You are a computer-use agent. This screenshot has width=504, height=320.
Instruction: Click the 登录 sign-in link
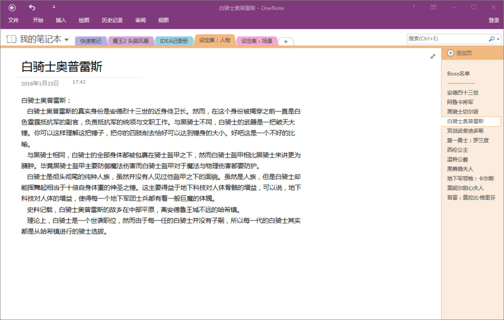[492, 20]
